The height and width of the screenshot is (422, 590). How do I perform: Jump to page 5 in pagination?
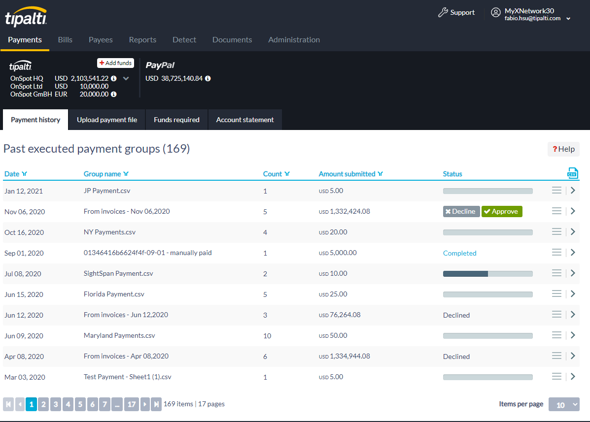coord(80,404)
